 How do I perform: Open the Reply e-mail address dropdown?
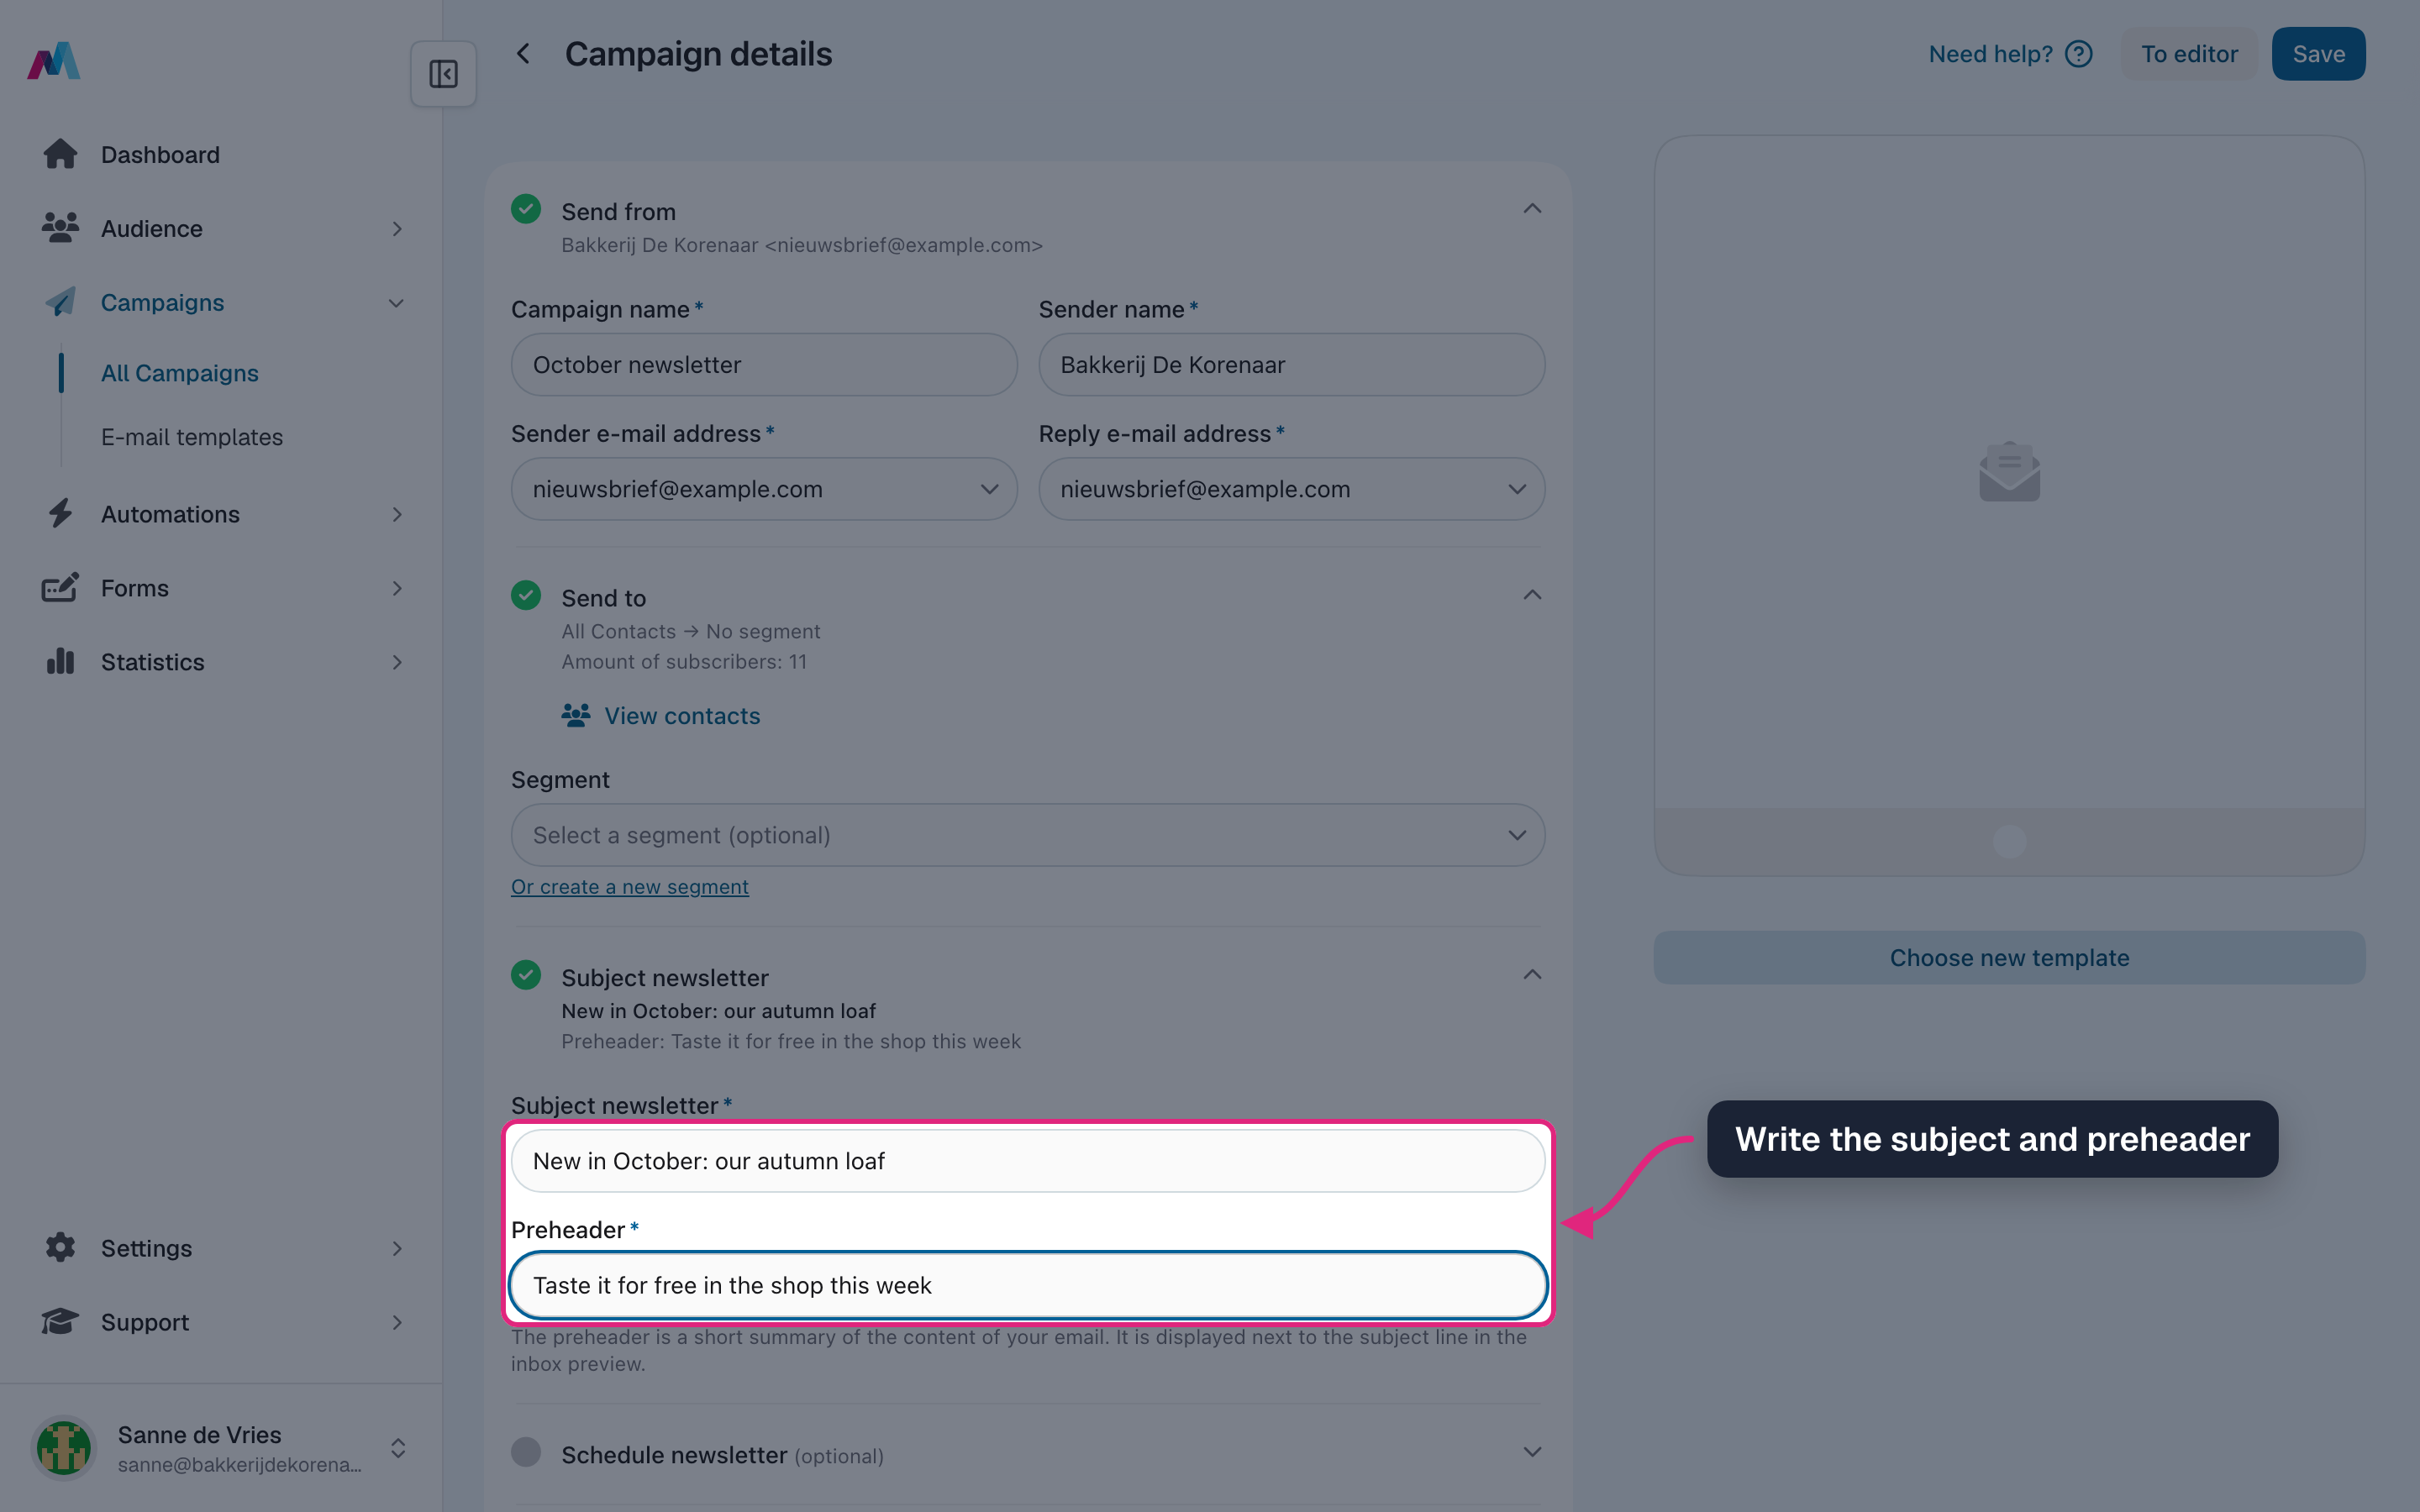[1292, 489]
